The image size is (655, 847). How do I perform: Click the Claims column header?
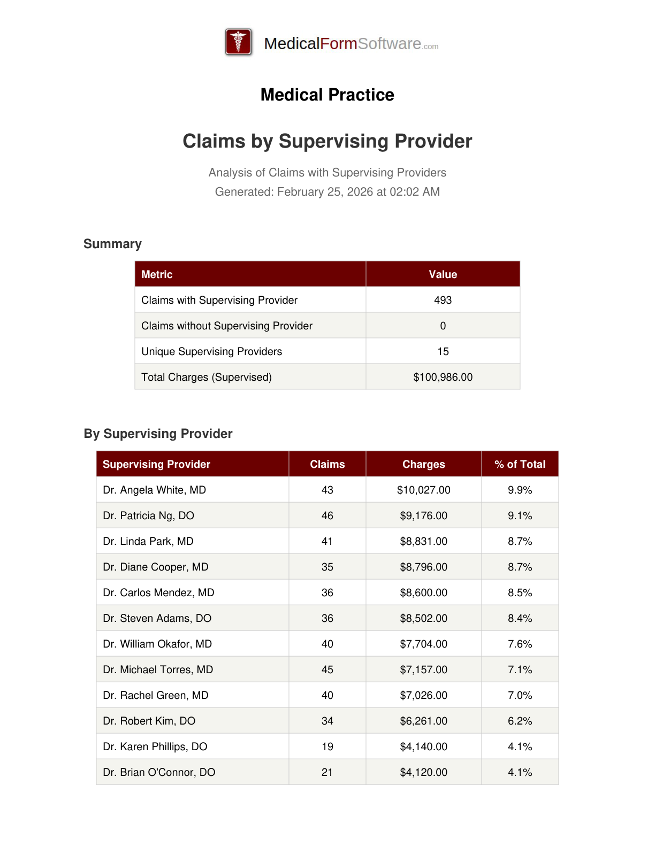(327, 464)
